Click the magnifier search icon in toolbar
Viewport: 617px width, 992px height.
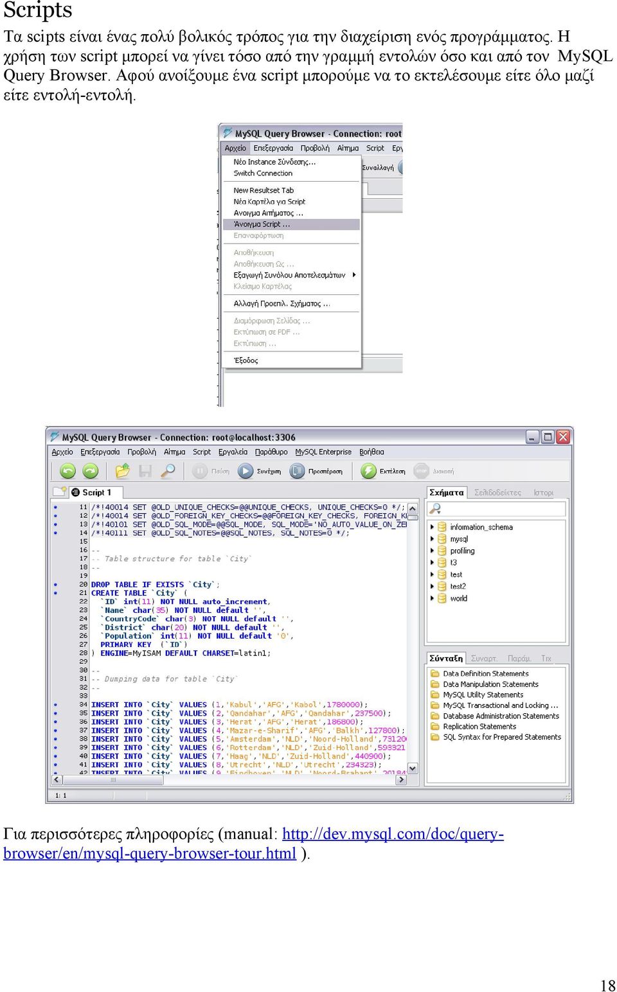click(168, 471)
